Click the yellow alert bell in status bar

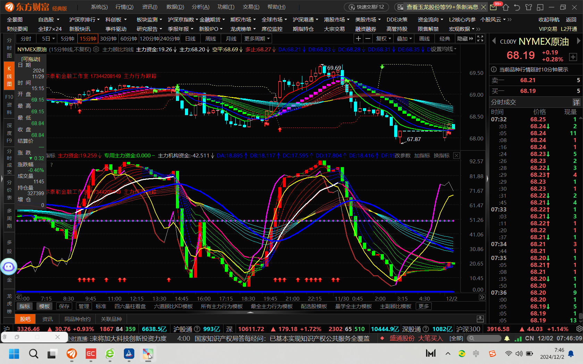point(507,338)
